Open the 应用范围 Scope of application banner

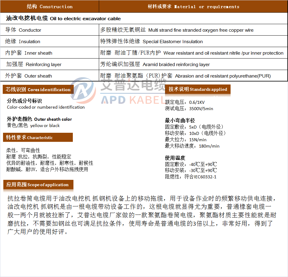pos(37,185)
